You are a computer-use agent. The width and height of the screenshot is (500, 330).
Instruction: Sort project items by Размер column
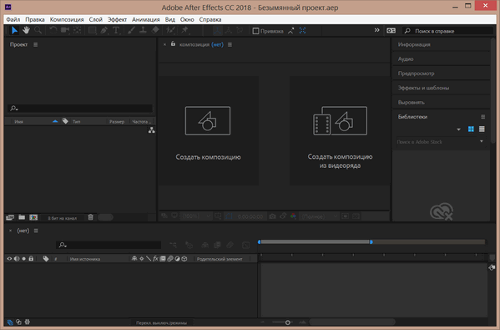(x=117, y=122)
